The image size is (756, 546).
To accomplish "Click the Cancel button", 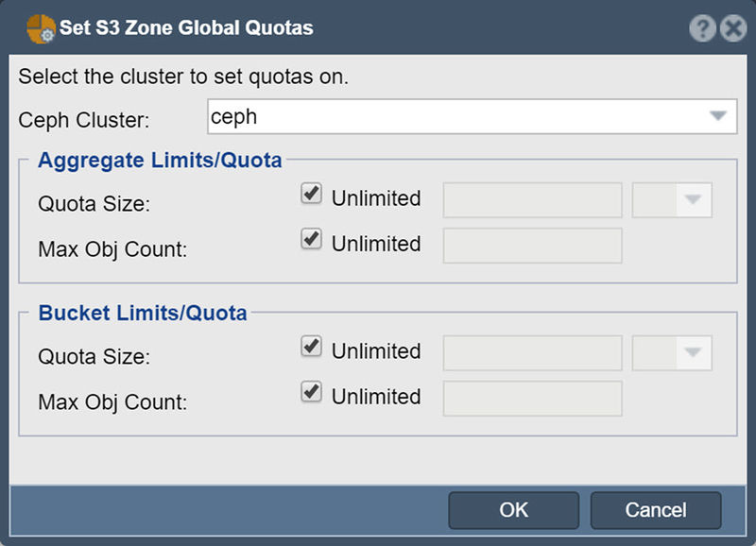I will (656, 510).
